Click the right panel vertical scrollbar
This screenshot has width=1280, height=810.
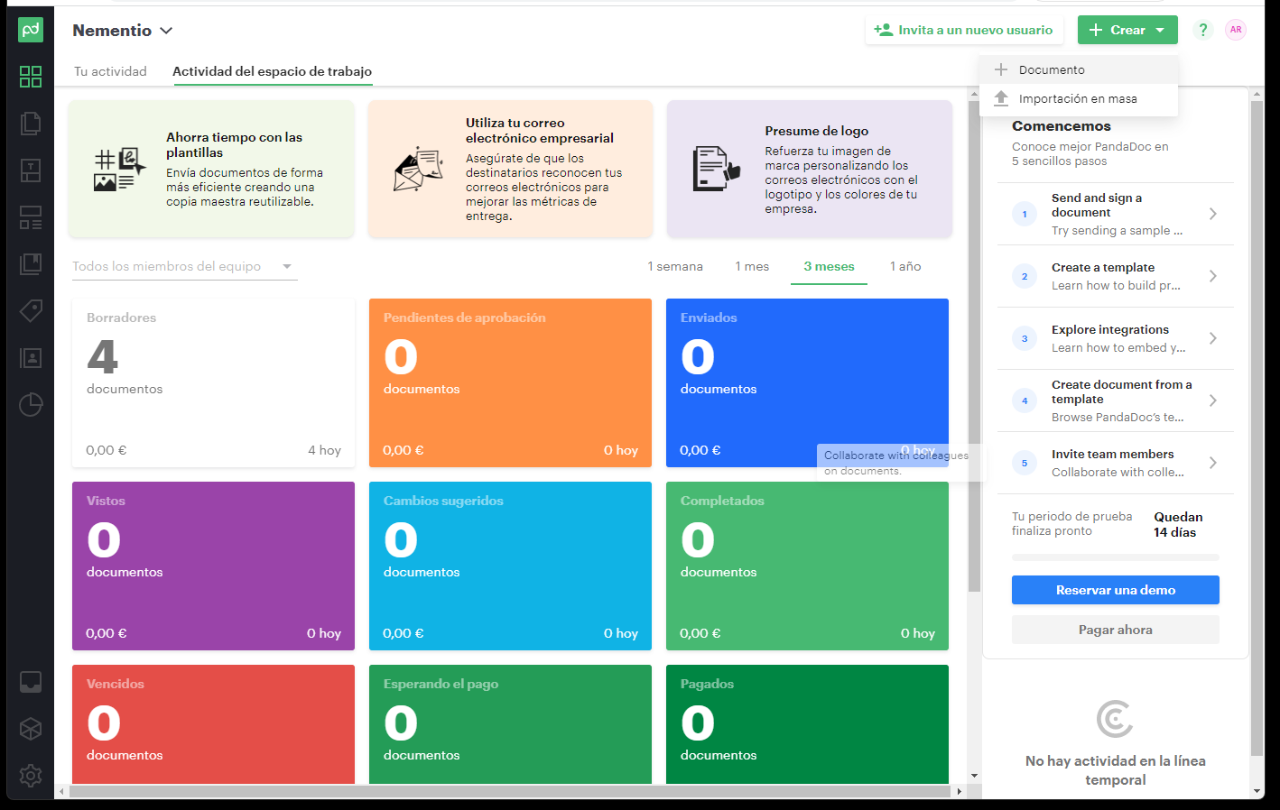(x=1257, y=428)
